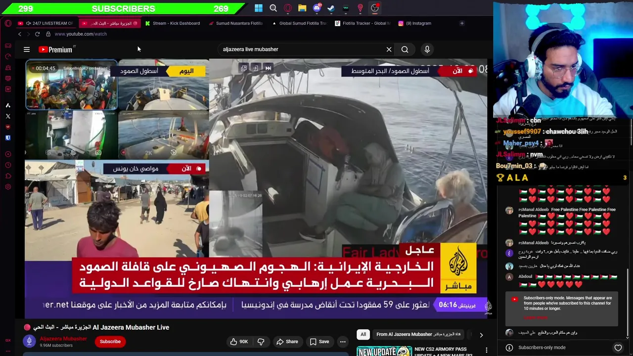Send a heart reaction in live chat
633x356 pixels.
[x=618, y=348]
